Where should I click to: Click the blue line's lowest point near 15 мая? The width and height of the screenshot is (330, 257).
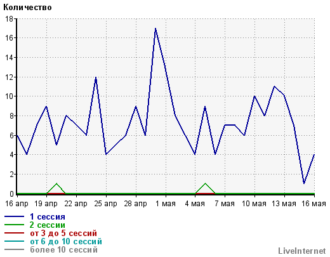pyautogui.click(x=304, y=183)
